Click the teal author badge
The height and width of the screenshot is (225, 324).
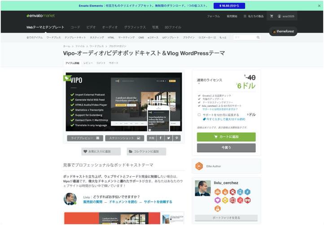coord(240,192)
